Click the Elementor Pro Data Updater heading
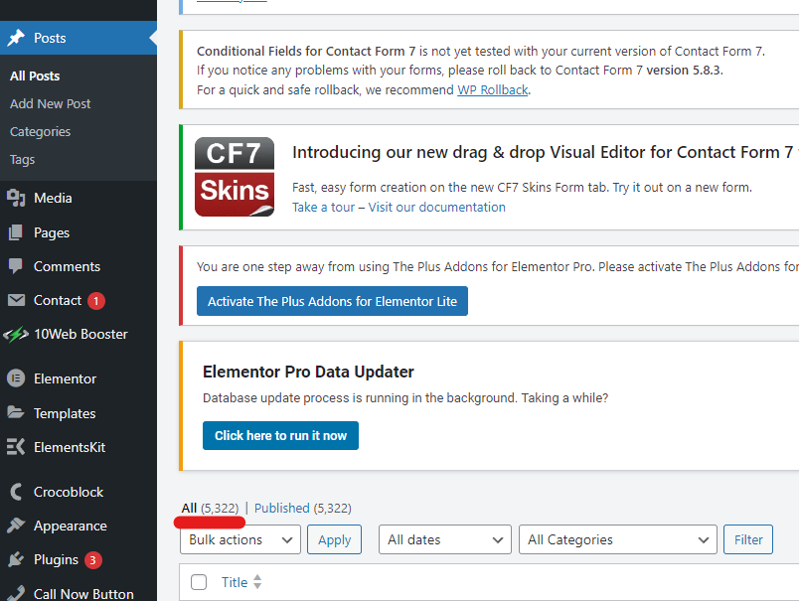 [308, 372]
